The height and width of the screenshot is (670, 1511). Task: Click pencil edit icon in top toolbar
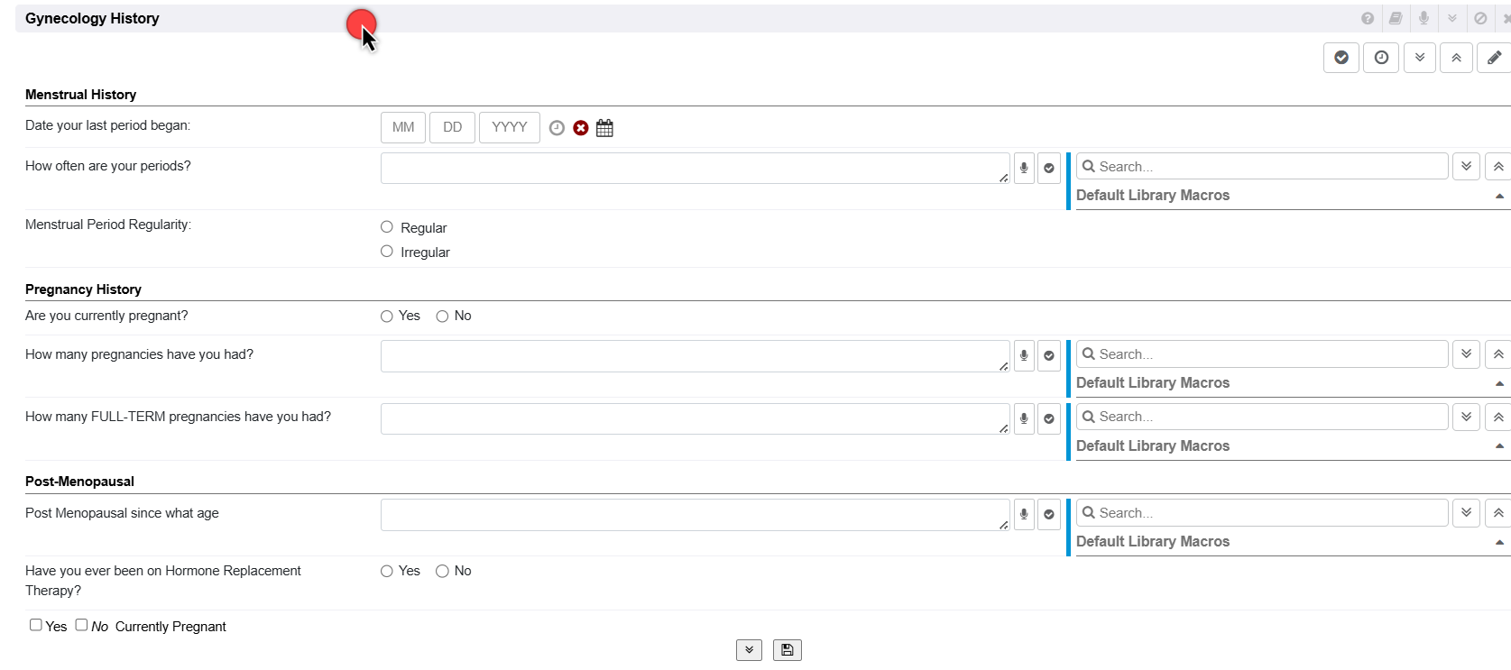1494,58
